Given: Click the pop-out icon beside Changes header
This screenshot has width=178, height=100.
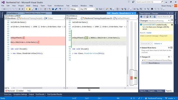Looking at the screenshot, I should tap(172, 20).
